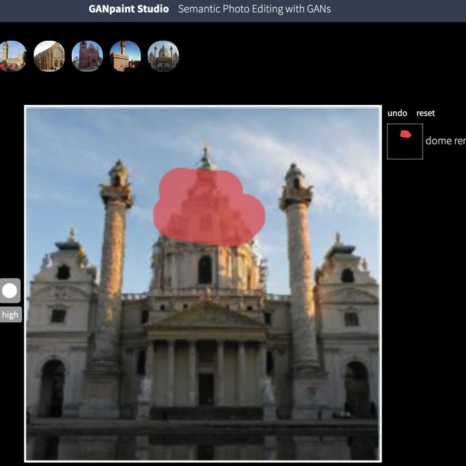The height and width of the screenshot is (466, 466).
Task: Click the 'dome' edit history label
Action: coord(445,140)
